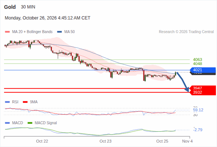Screen dimensions: 217x147
Task: Click the Oct 22 date axis label
Action: click(x=42, y=141)
